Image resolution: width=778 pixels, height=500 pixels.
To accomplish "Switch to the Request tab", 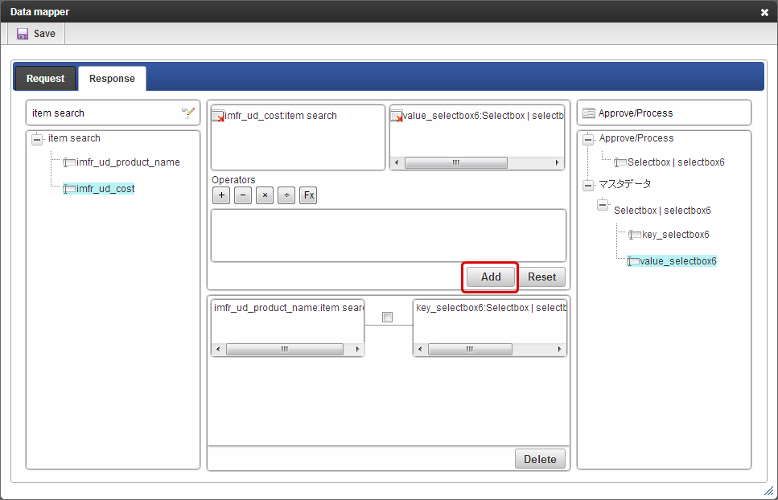I will [x=45, y=79].
